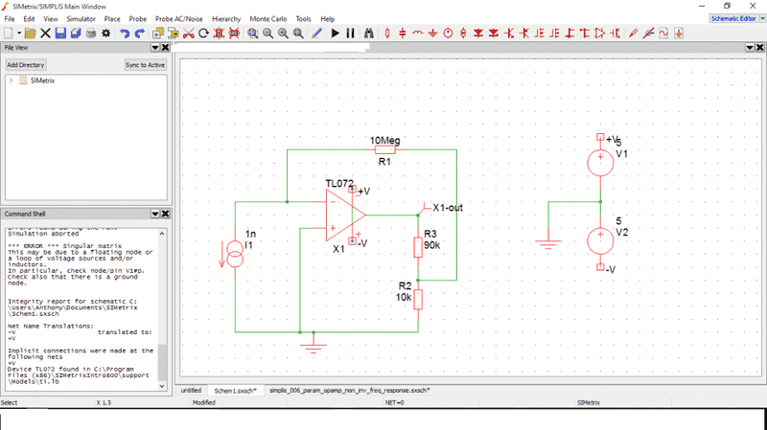Click the Add Directory button
Image resolution: width=767 pixels, height=430 pixels.
pos(26,65)
